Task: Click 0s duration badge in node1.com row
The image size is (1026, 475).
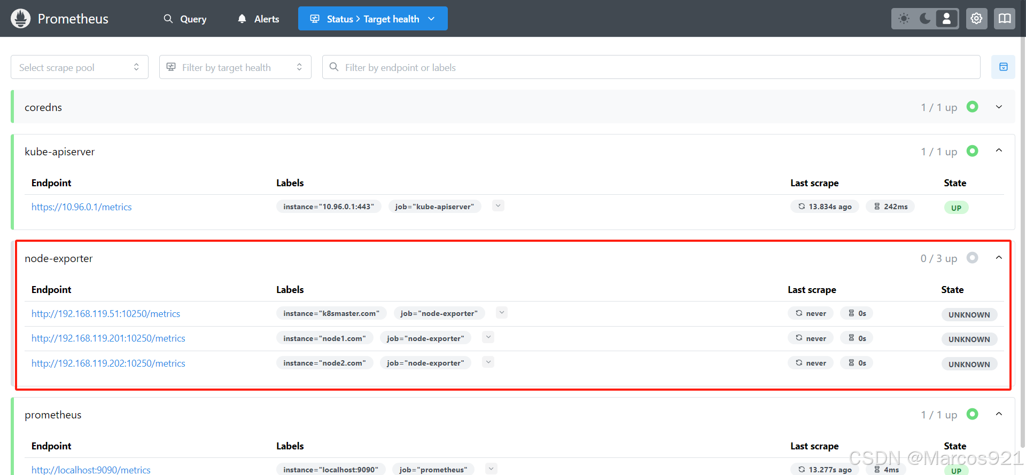Action: point(857,338)
